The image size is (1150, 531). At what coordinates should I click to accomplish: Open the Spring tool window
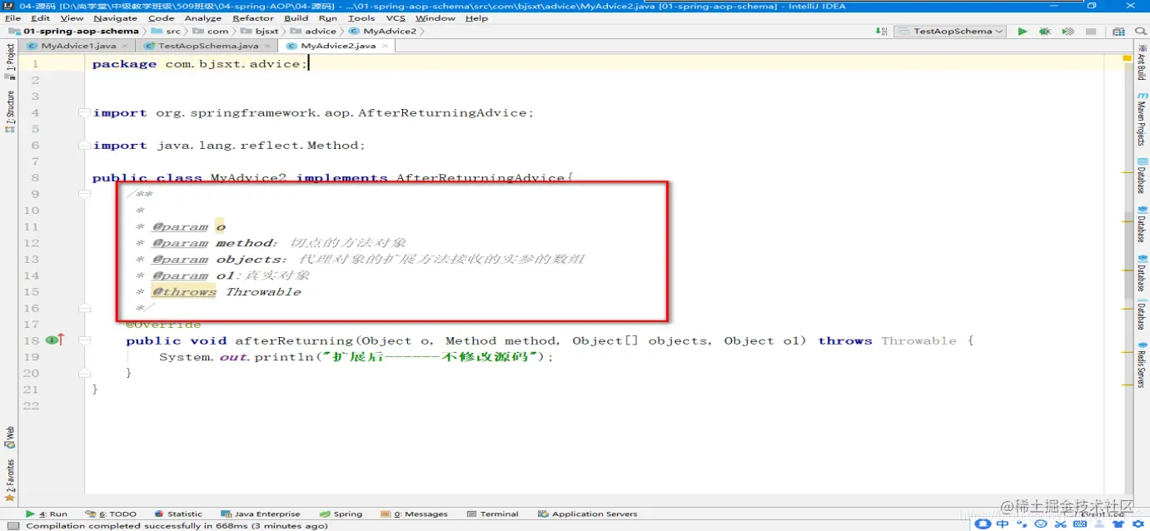click(341, 514)
